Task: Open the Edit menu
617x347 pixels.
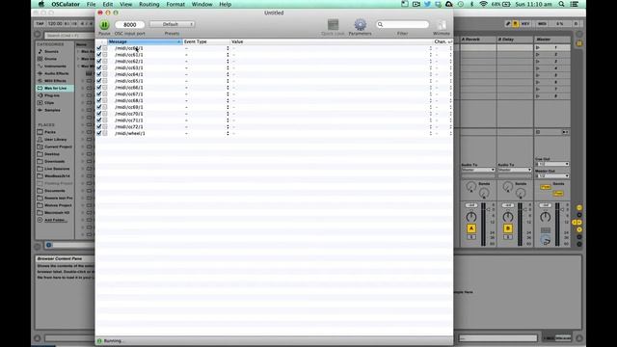Action: coord(107,4)
